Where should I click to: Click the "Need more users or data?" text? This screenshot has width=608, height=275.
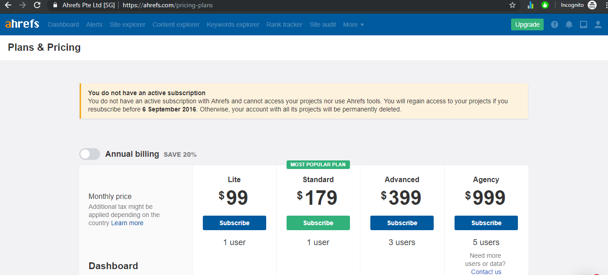pyautogui.click(x=485, y=260)
